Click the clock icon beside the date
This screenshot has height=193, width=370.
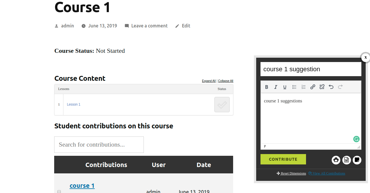(84, 26)
